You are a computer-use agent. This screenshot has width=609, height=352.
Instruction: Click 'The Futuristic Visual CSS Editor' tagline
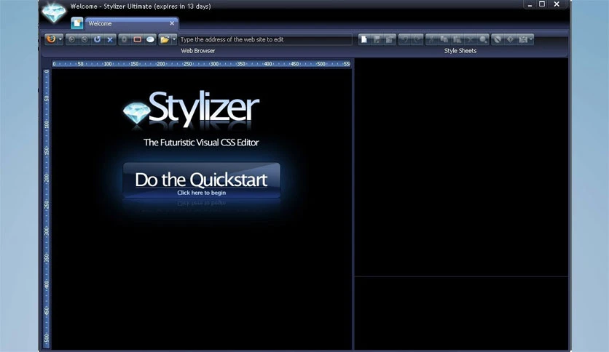point(201,143)
